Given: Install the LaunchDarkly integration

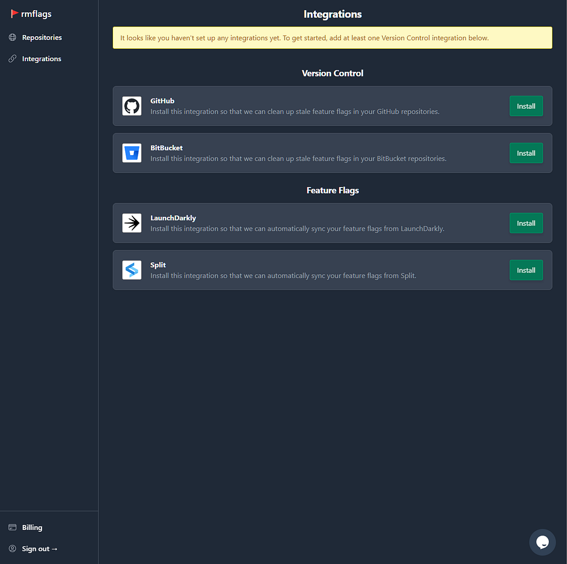Looking at the screenshot, I should click(x=526, y=223).
